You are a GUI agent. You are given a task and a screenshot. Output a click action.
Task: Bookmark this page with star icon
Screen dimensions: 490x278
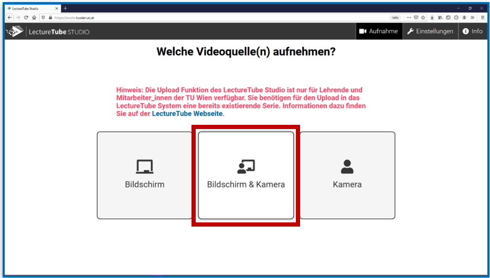tap(423, 18)
